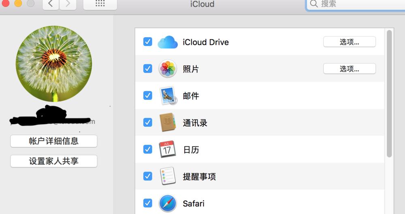Go forward with the right arrow button

(x=68, y=4)
